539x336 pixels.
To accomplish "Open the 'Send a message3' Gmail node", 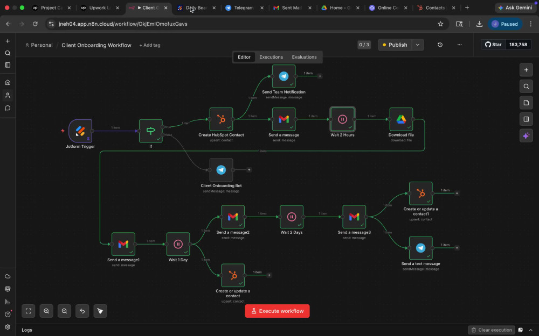I will point(354,217).
